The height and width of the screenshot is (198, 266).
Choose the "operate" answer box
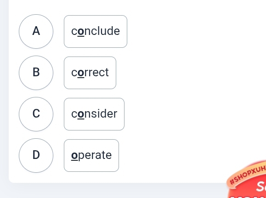click(91, 155)
